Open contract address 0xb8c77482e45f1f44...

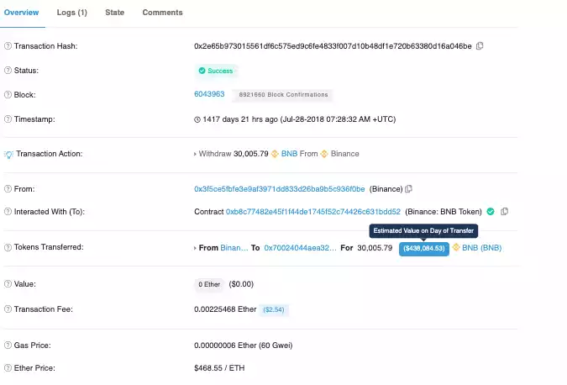pyautogui.click(x=313, y=212)
